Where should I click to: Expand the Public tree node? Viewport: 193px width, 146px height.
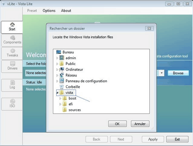click(57, 64)
